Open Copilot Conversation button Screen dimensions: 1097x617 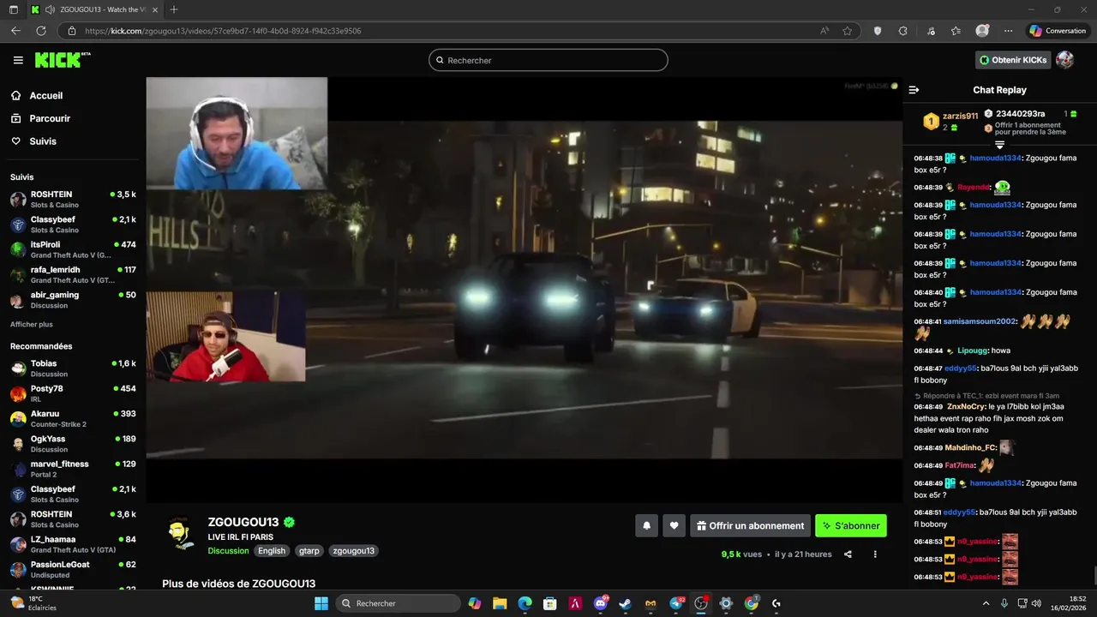tap(1058, 31)
